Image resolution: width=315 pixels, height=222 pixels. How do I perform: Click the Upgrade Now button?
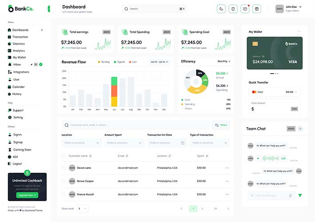click(27, 195)
